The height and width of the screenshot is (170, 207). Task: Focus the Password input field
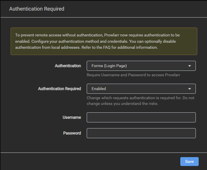click(141, 133)
